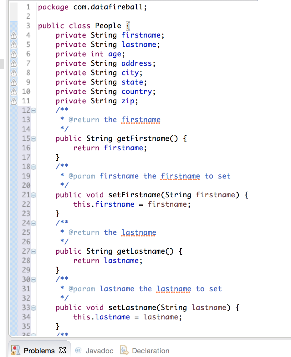Click warning marker on line 10 country
This screenshot has height=357, width=291.
pyautogui.click(x=14, y=91)
